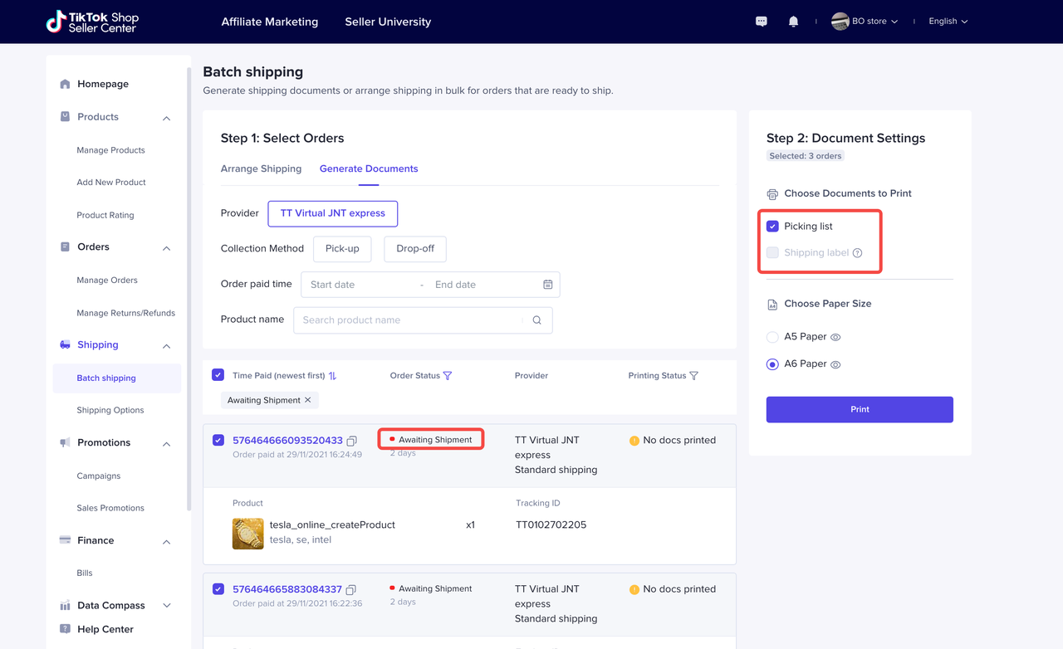The width and height of the screenshot is (1063, 649).
Task: Collapse the Products sidebar section
Action: pyautogui.click(x=166, y=118)
